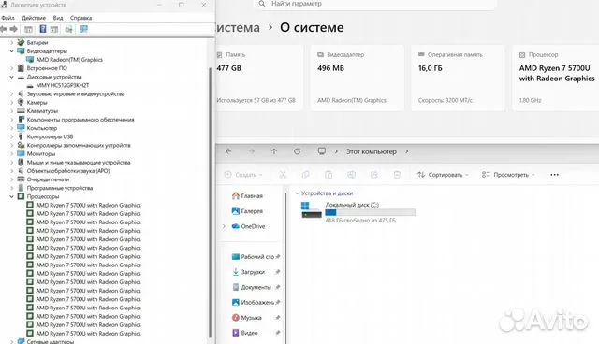Select Мыши и иные указывающие устройства
The height and width of the screenshot is (344, 599).
(x=79, y=162)
